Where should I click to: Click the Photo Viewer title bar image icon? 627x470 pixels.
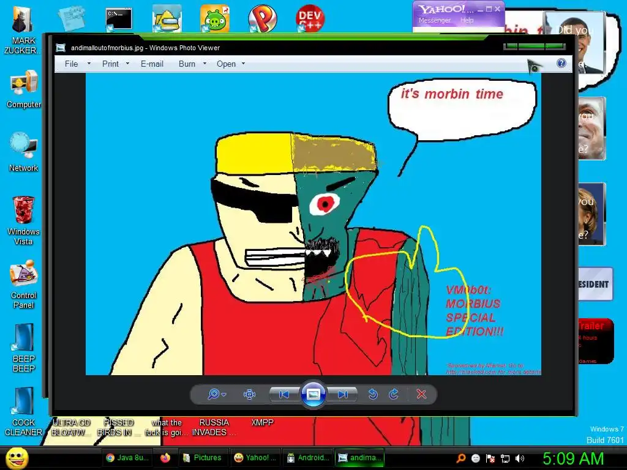pos(61,48)
